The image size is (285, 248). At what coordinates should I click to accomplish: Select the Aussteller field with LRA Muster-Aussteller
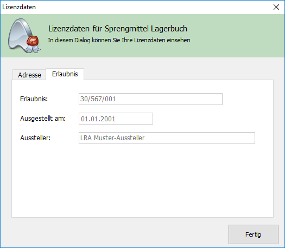click(167, 138)
